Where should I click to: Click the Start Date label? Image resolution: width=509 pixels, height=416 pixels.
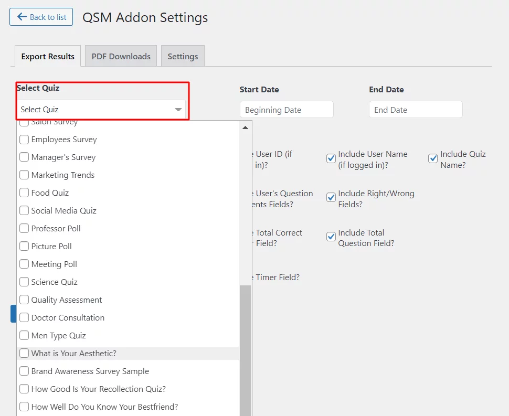point(259,90)
